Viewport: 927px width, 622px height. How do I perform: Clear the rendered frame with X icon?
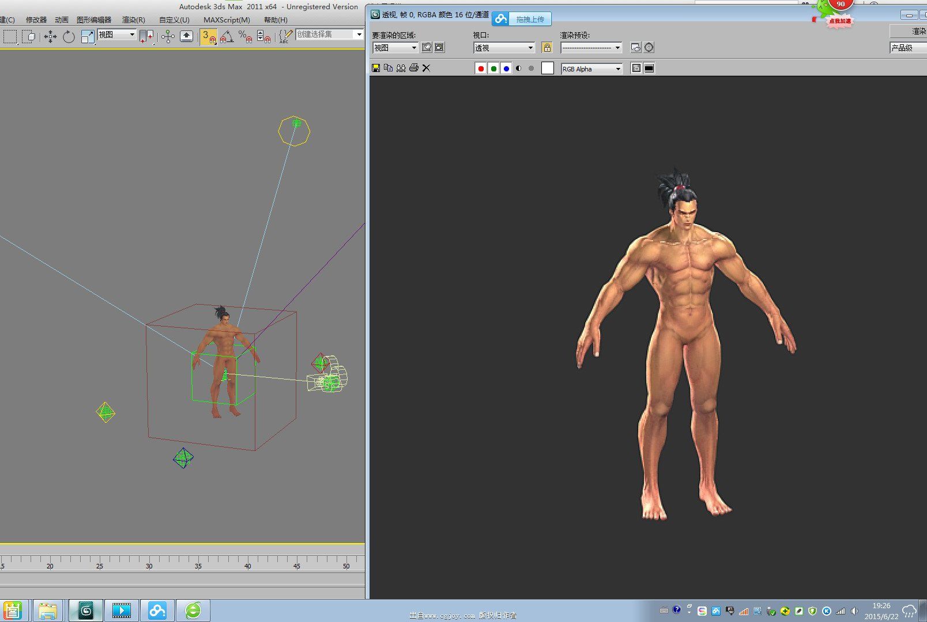click(426, 68)
